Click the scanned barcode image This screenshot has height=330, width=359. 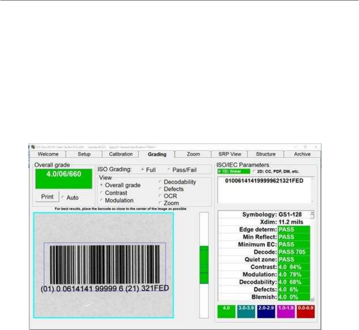click(x=104, y=265)
